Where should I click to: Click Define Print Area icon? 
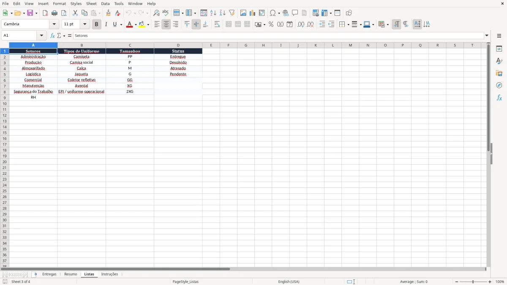[x=316, y=13]
